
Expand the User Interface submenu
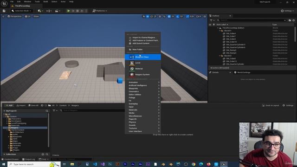click(x=143, y=131)
